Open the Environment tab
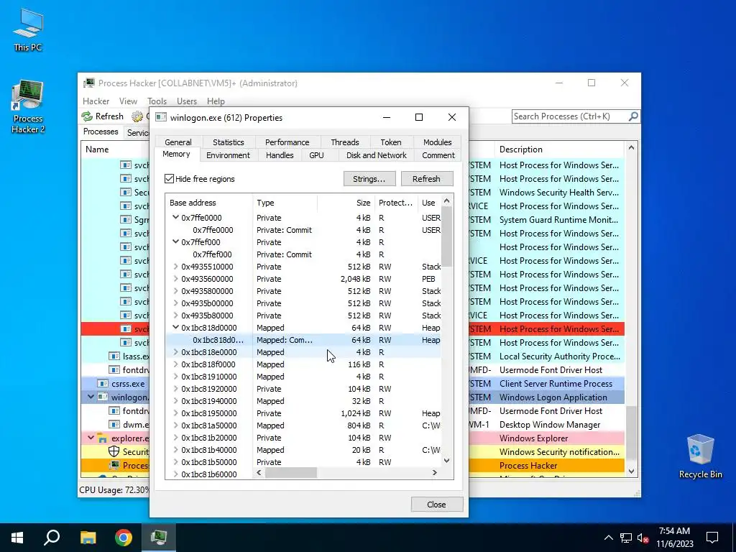The image size is (736, 552). 228,155
